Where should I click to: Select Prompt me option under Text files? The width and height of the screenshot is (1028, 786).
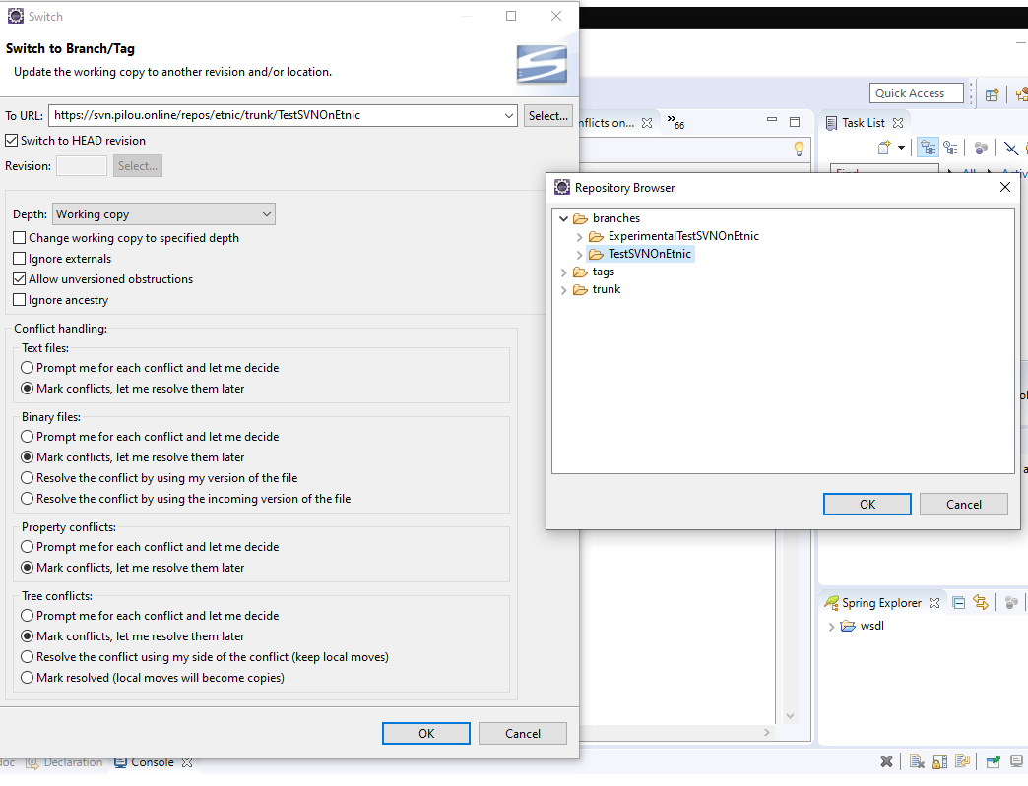pyautogui.click(x=29, y=368)
